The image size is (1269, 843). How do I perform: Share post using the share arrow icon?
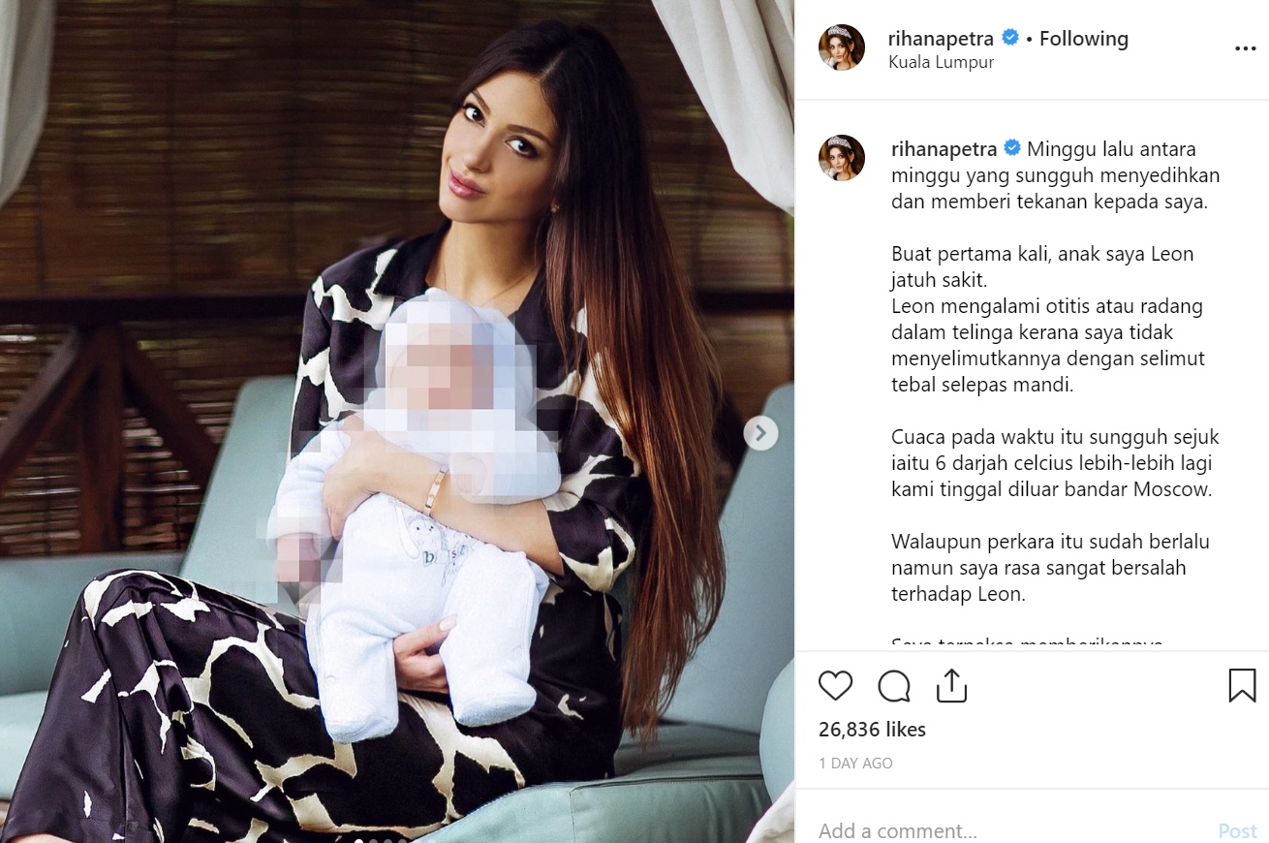[952, 686]
